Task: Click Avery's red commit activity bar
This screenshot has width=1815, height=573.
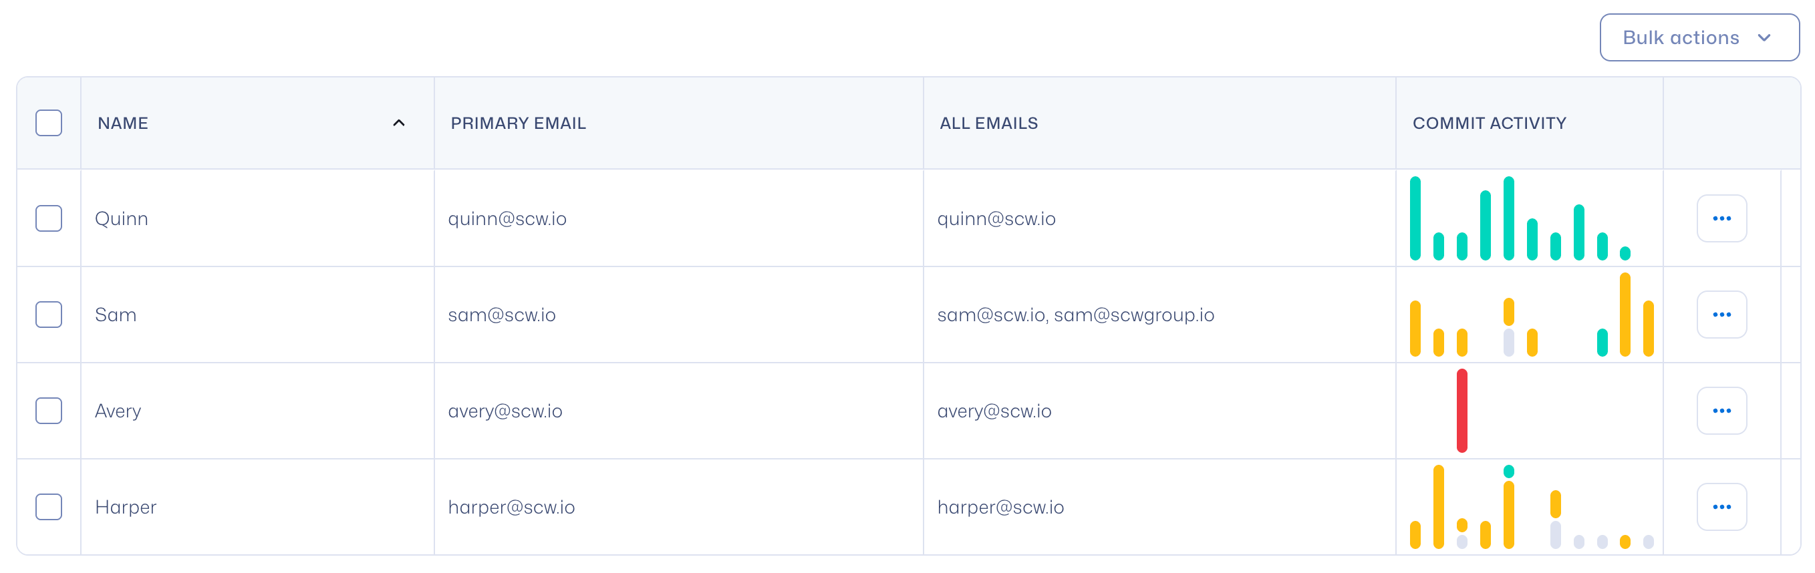Action: click(x=1462, y=411)
